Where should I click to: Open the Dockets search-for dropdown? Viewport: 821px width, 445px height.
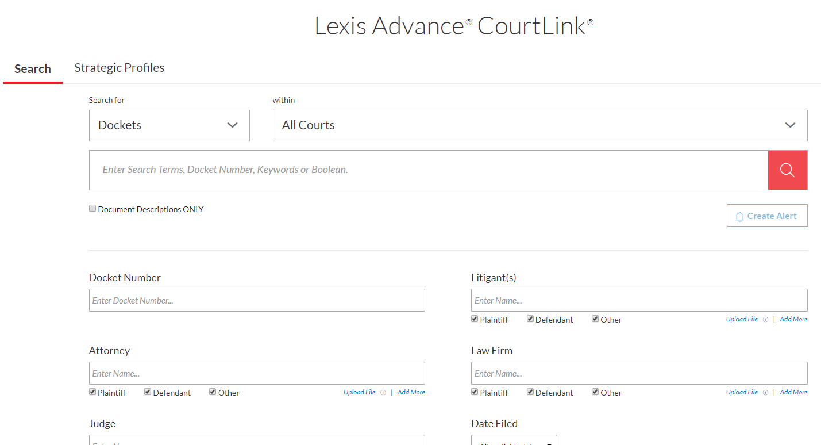(x=169, y=125)
